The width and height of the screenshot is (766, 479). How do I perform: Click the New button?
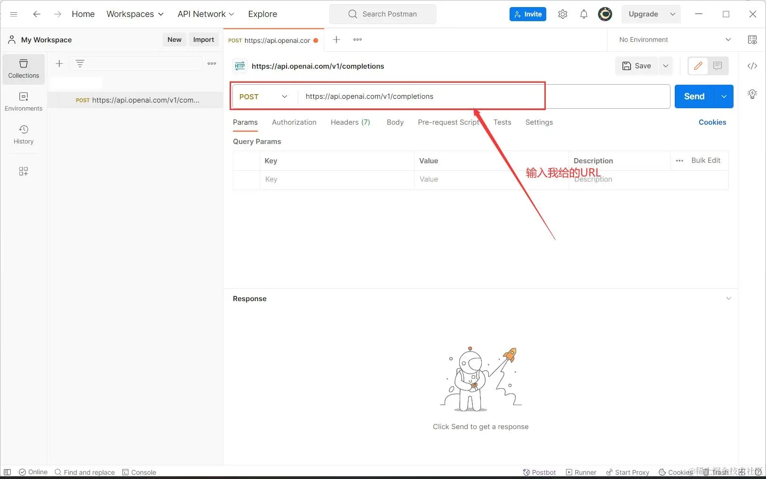pyautogui.click(x=175, y=40)
